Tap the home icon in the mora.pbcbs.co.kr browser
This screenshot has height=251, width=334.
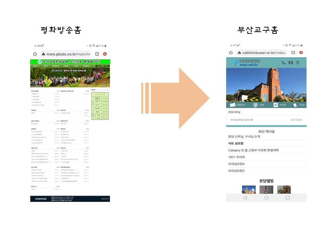(35, 54)
